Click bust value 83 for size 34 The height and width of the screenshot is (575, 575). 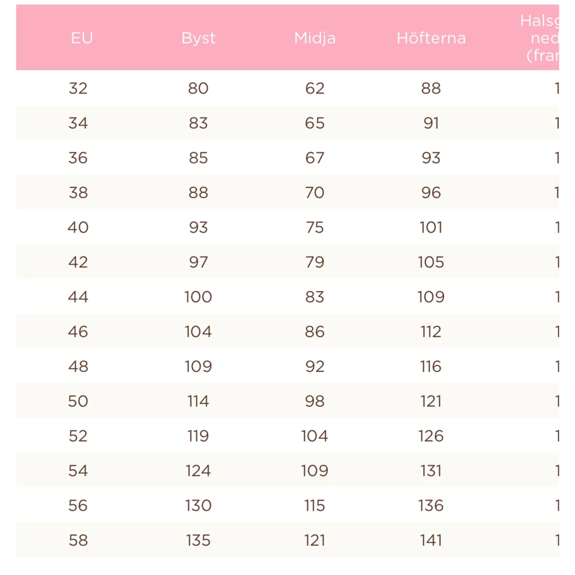(x=198, y=123)
